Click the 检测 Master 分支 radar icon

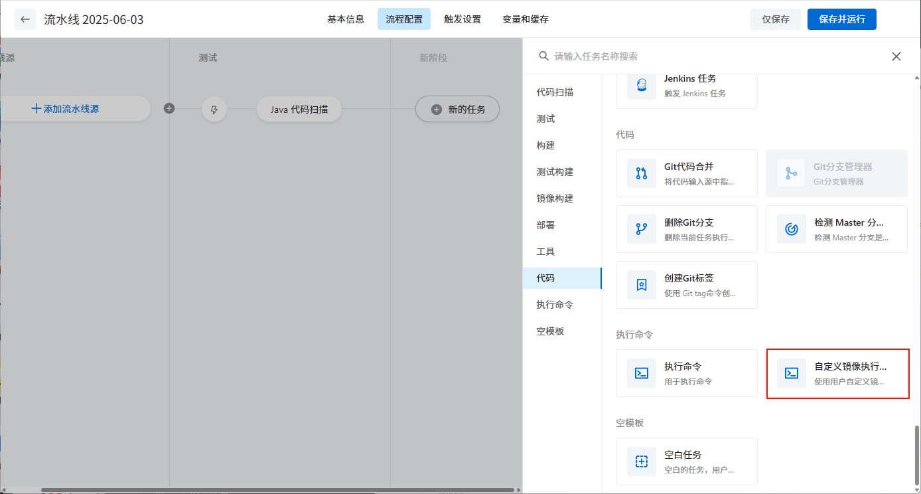click(791, 229)
